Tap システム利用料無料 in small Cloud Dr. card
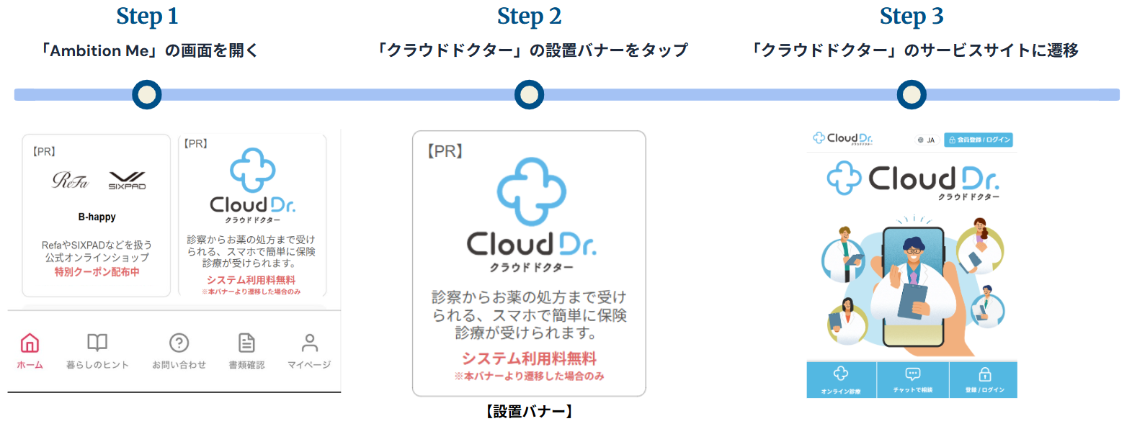Screen dimensions: 1132x429 (251, 280)
